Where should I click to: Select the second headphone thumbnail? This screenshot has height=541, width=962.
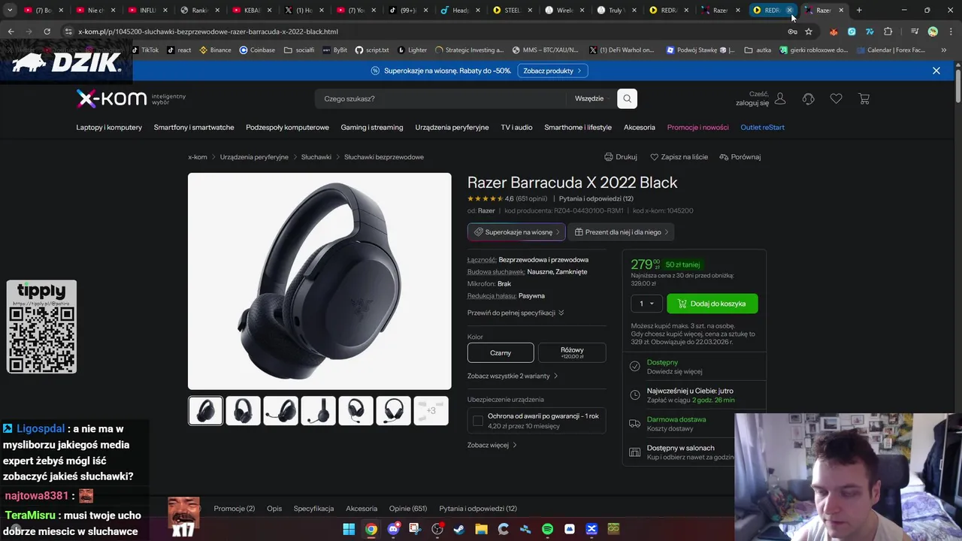point(244,411)
